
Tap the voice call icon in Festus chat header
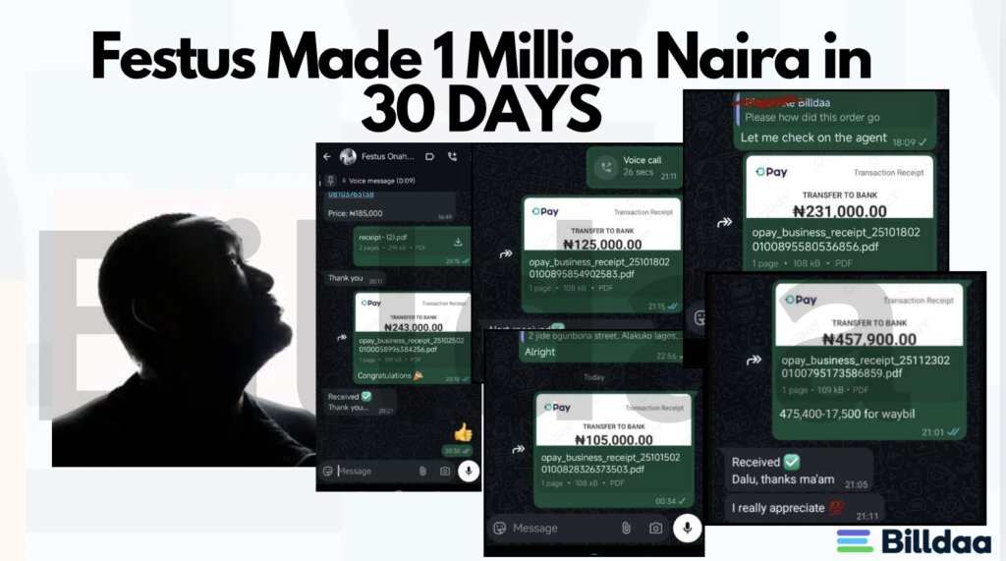(x=452, y=156)
